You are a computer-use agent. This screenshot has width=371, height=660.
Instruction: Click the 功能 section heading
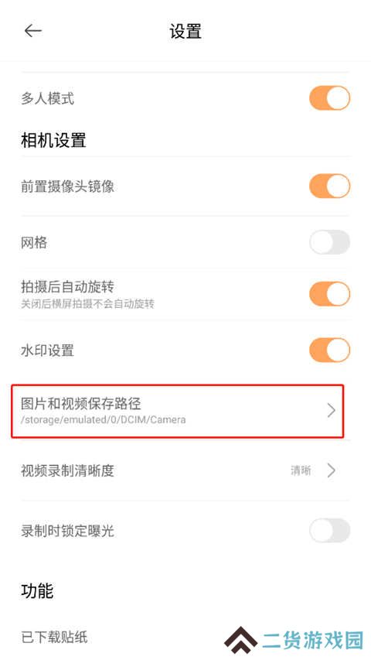(37, 591)
